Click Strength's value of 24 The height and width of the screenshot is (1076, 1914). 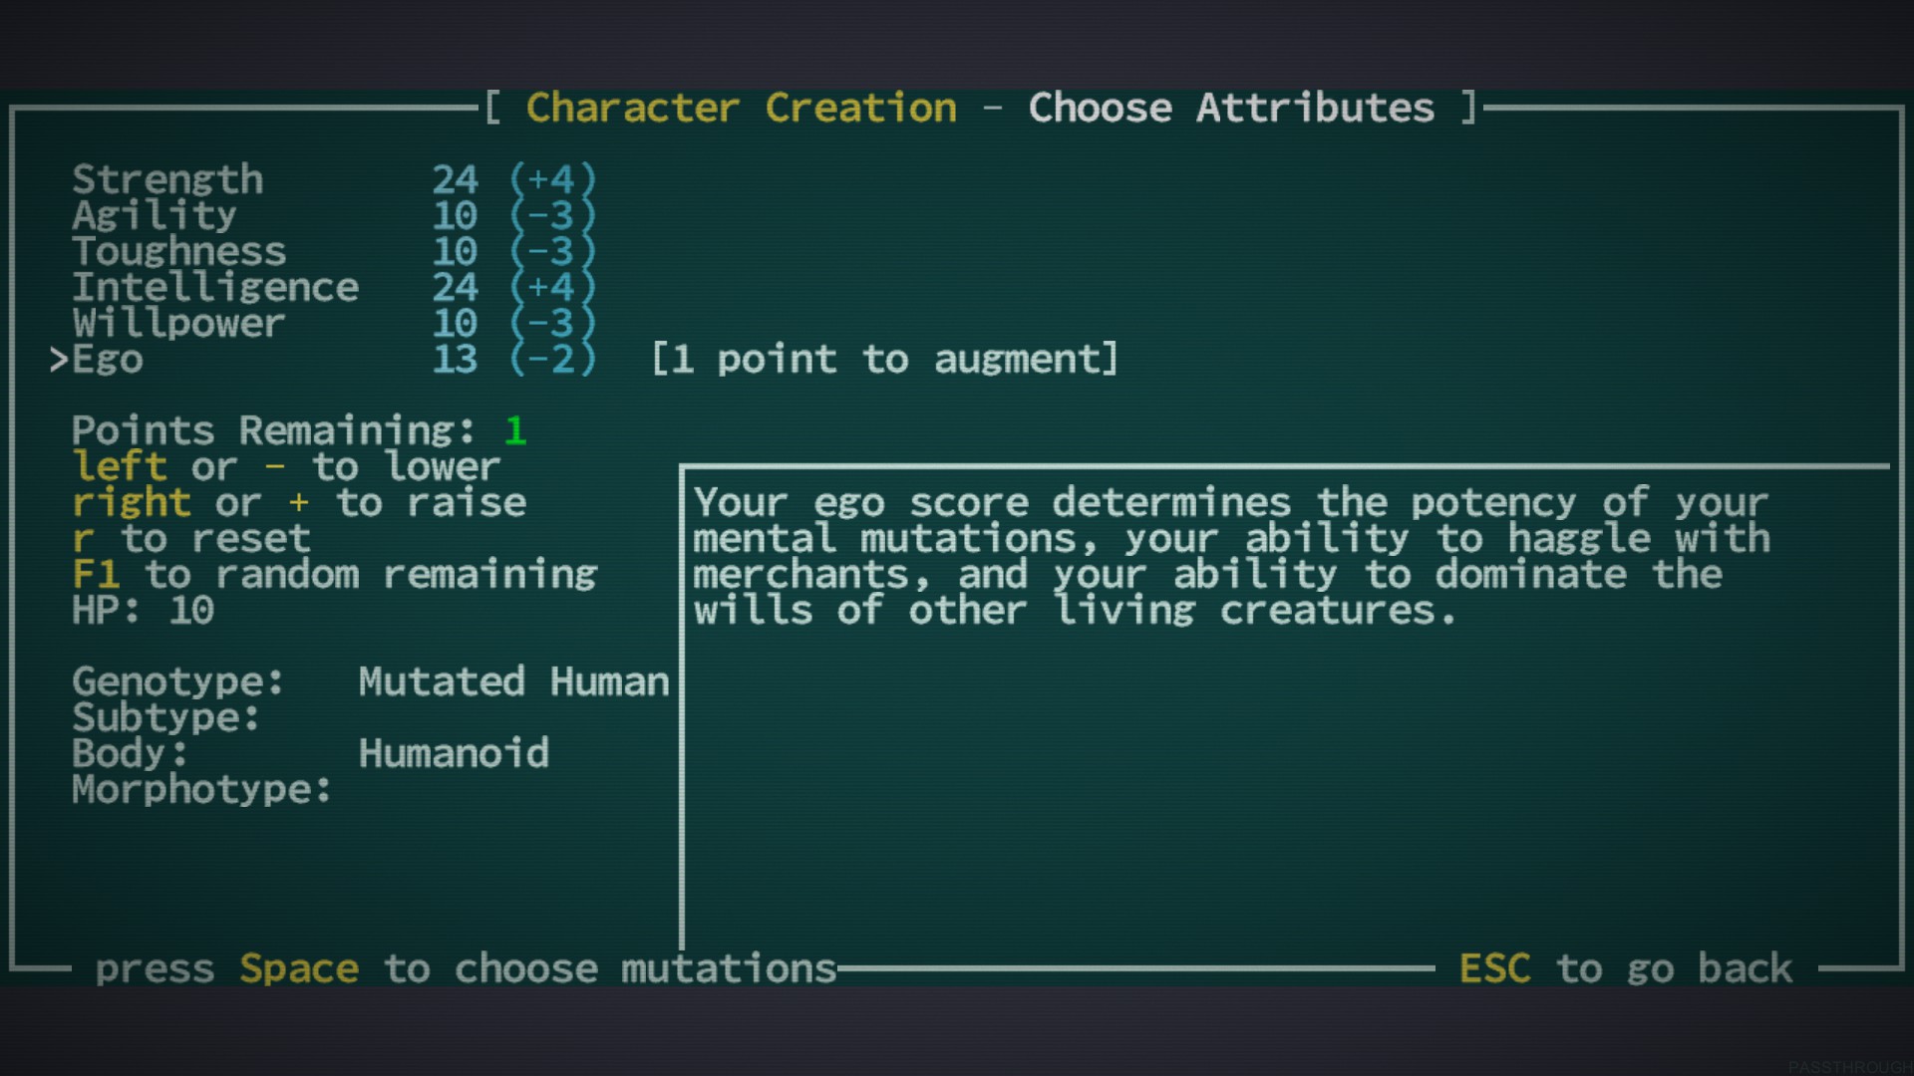point(455,180)
